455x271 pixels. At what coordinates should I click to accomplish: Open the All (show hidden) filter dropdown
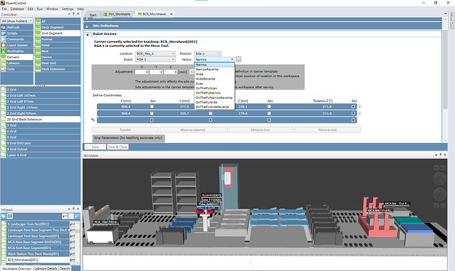pyautogui.click(x=17, y=21)
